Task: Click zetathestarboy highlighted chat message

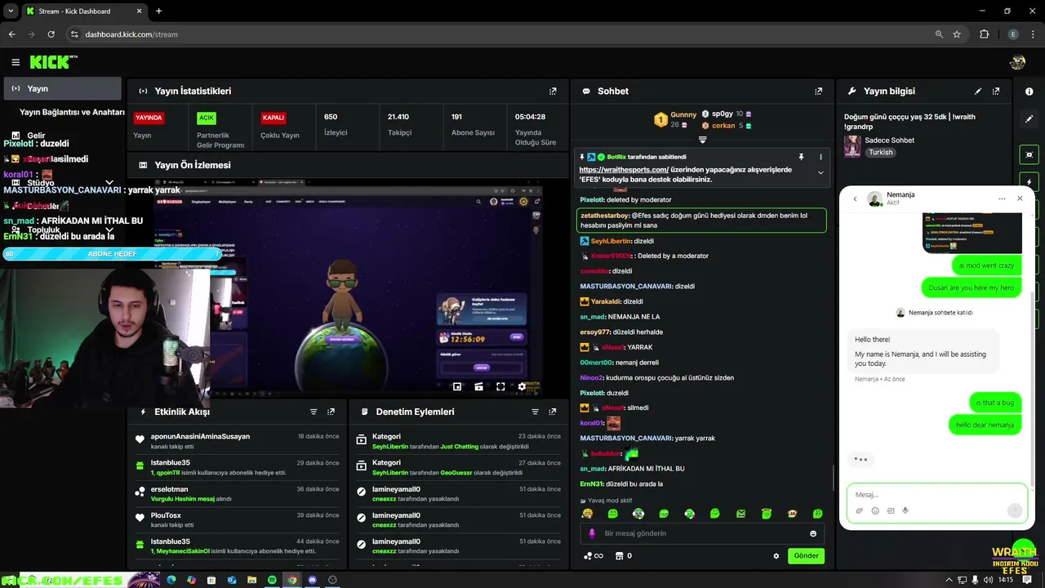Action: click(x=701, y=220)
